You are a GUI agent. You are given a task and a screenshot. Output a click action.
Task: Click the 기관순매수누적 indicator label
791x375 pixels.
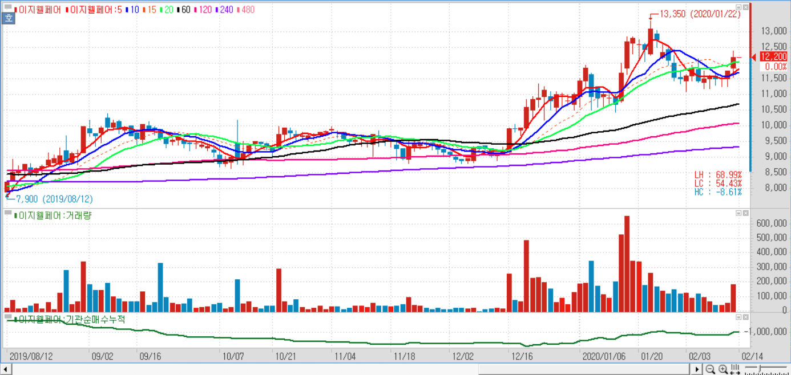click(x=69, y=320)
